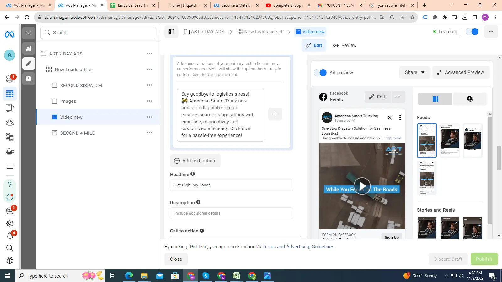
Task: Click the Headline input field
Action: [231, 185]
